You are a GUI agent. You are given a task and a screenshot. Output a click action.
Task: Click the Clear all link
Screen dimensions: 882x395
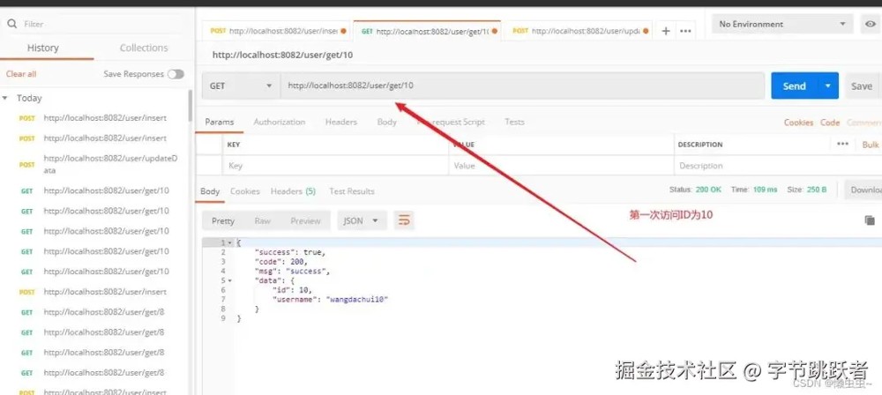click(x=21, y=74)
